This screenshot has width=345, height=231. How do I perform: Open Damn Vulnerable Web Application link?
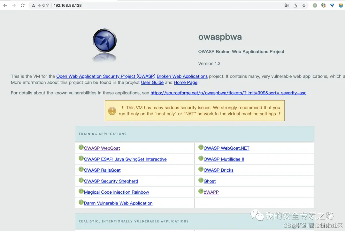point(118,203)
